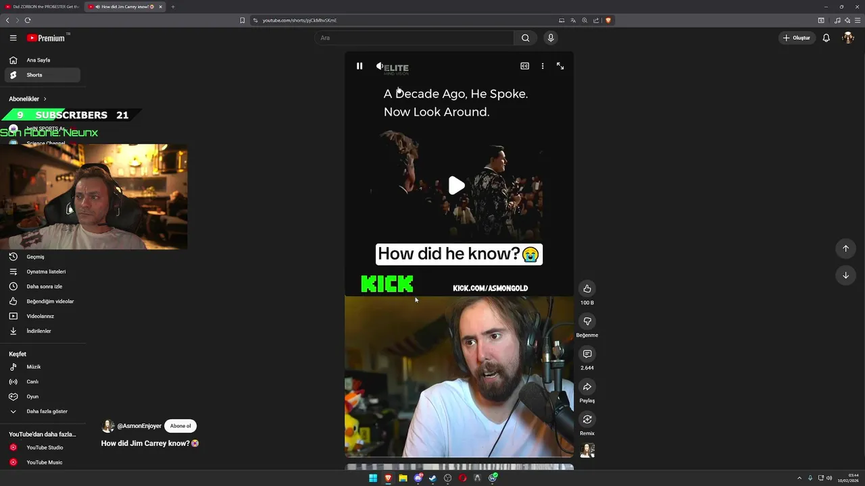Open the browser translate icon
The width and height of the screenshot is (865, 486).
tap(573, 20)
